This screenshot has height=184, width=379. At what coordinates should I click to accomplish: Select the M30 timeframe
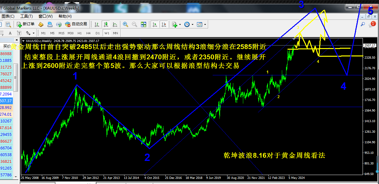(x=70, y=33)
